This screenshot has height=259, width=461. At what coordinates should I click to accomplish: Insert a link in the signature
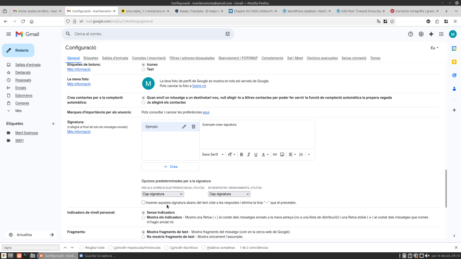coord(275,155)
